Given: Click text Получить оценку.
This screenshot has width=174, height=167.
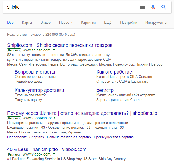Looking at the screenshot, I should 29,100.
